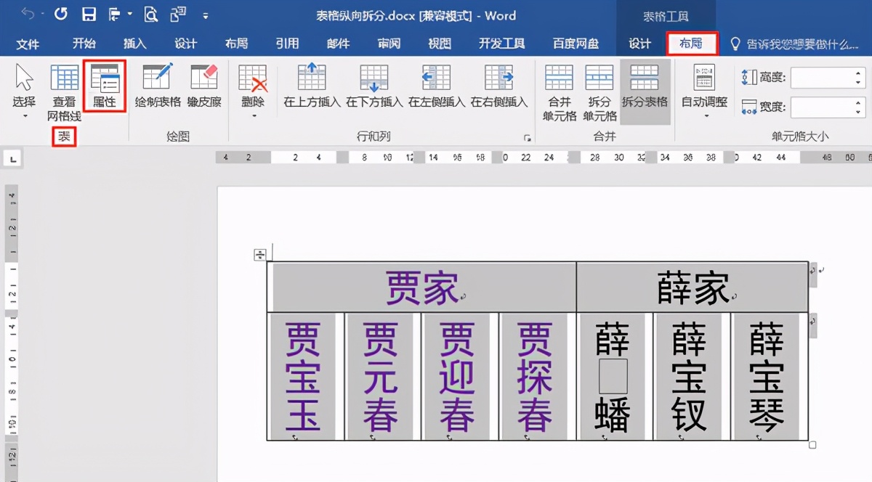Click the Save icon in quick access toolbar
This screenshot has height=482, width=872.
[89, 15]
